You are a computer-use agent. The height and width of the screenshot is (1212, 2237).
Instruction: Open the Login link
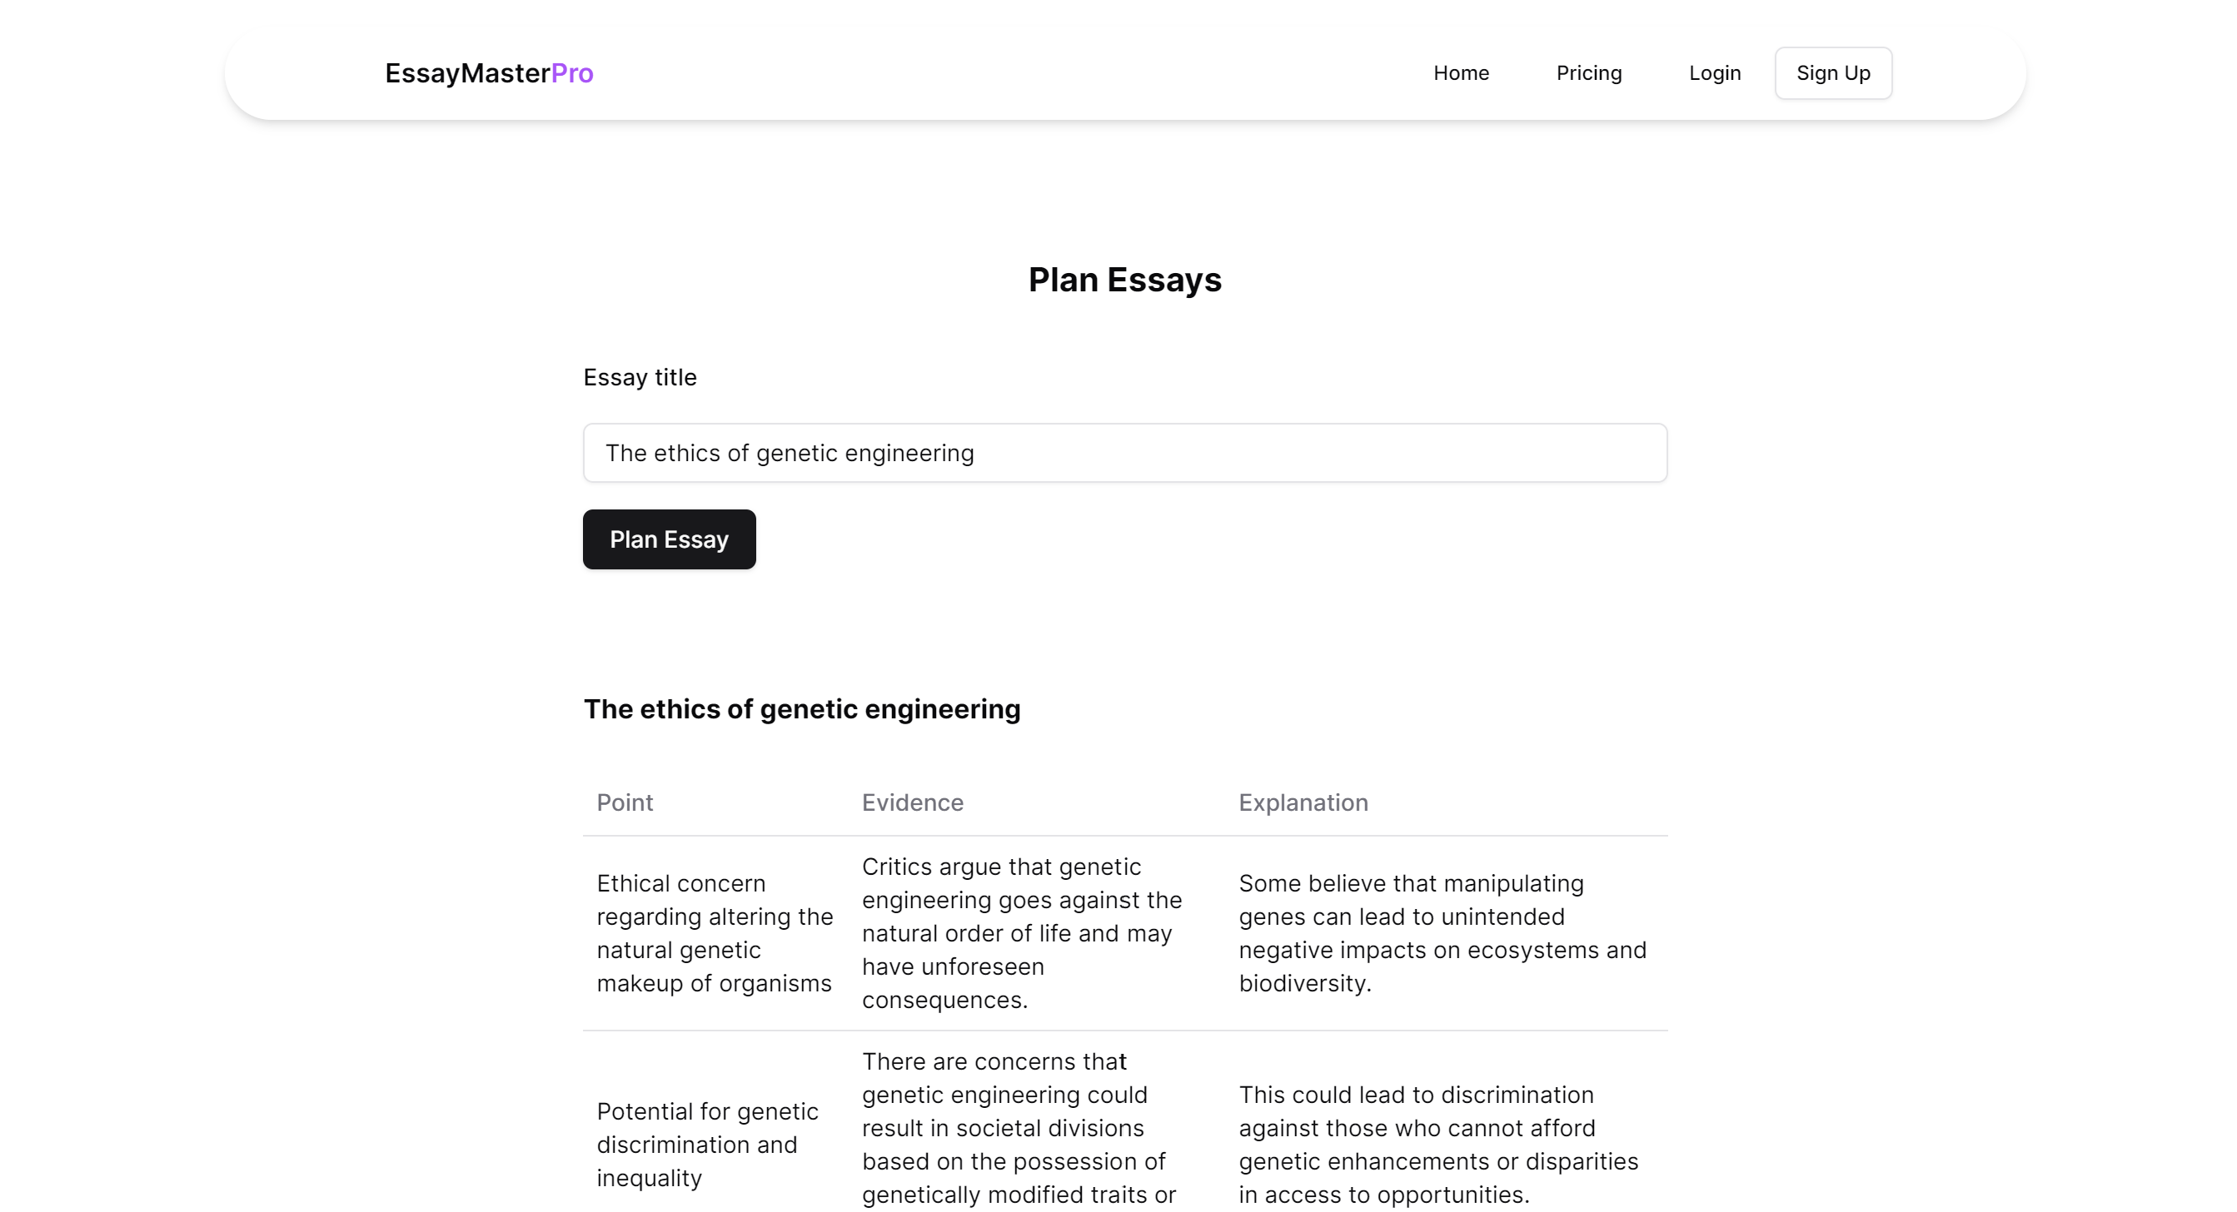[1714, 73]
